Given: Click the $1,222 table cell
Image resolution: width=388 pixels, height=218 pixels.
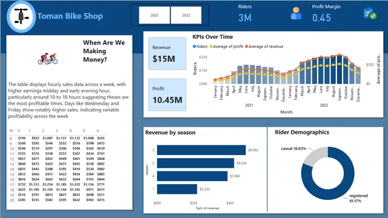Looking at the screenshot, I should pyautogui.click(x=75, y=184).
